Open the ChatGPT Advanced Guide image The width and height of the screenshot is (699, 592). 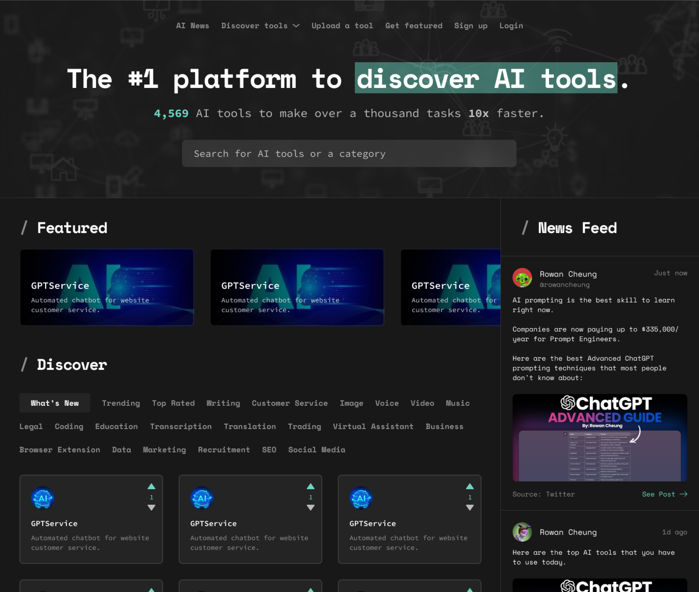click(600, 437)
